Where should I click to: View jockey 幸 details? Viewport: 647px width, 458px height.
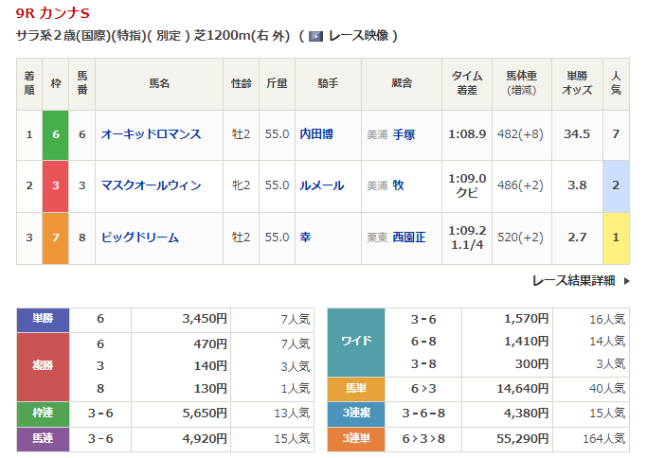tap(305, 238)
